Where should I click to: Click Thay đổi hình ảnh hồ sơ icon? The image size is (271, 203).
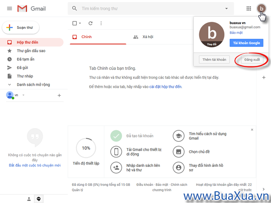click(178, 167)
